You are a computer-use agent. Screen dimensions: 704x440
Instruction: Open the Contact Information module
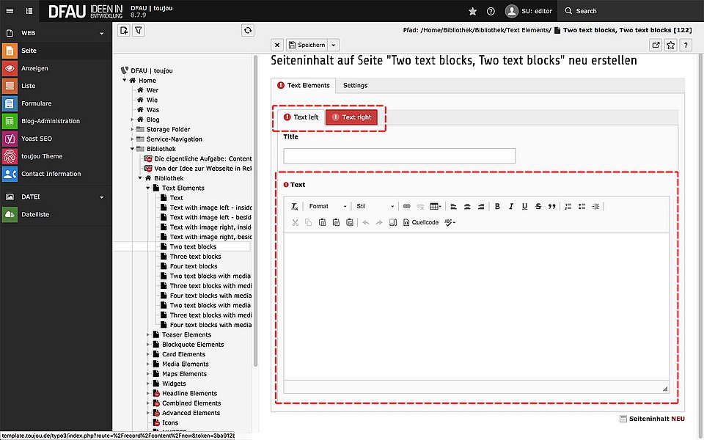pos(56,174)
